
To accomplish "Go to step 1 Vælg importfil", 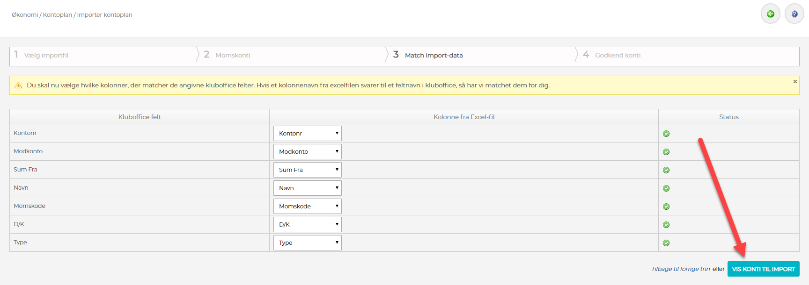I will [x=46, y=55].
